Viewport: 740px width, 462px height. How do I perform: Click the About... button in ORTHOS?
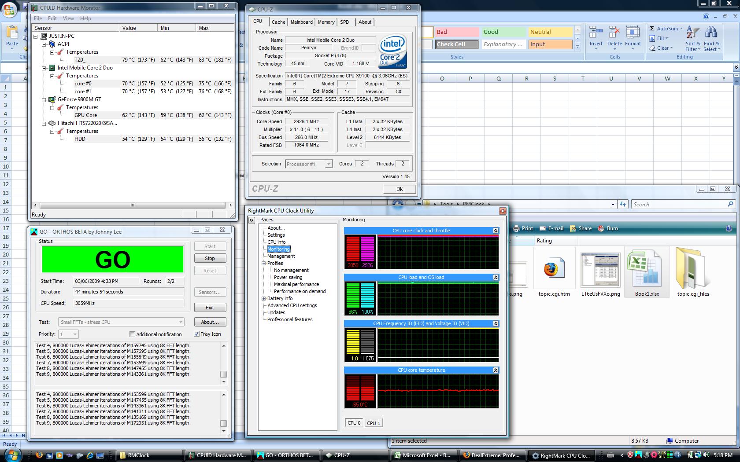tap(210, 322)
